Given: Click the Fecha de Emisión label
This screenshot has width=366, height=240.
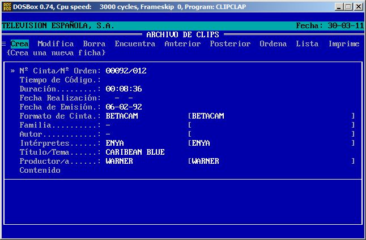Looking at the screenshot, I should click(60, 107).
